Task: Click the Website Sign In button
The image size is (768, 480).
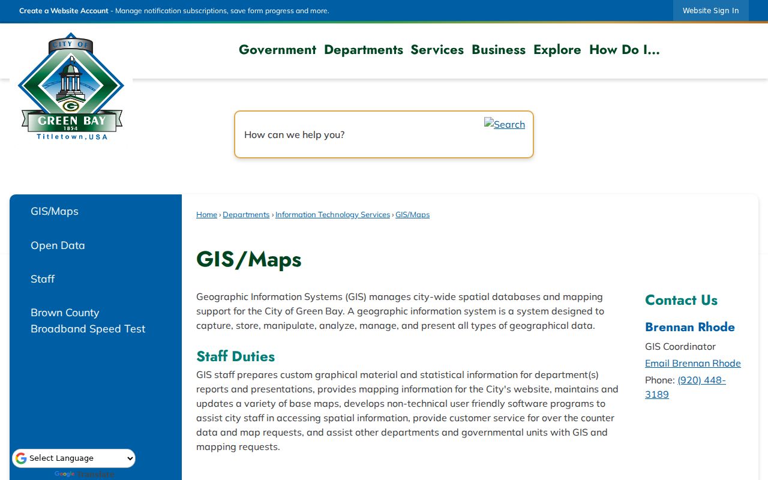Action: pos(710,10)
